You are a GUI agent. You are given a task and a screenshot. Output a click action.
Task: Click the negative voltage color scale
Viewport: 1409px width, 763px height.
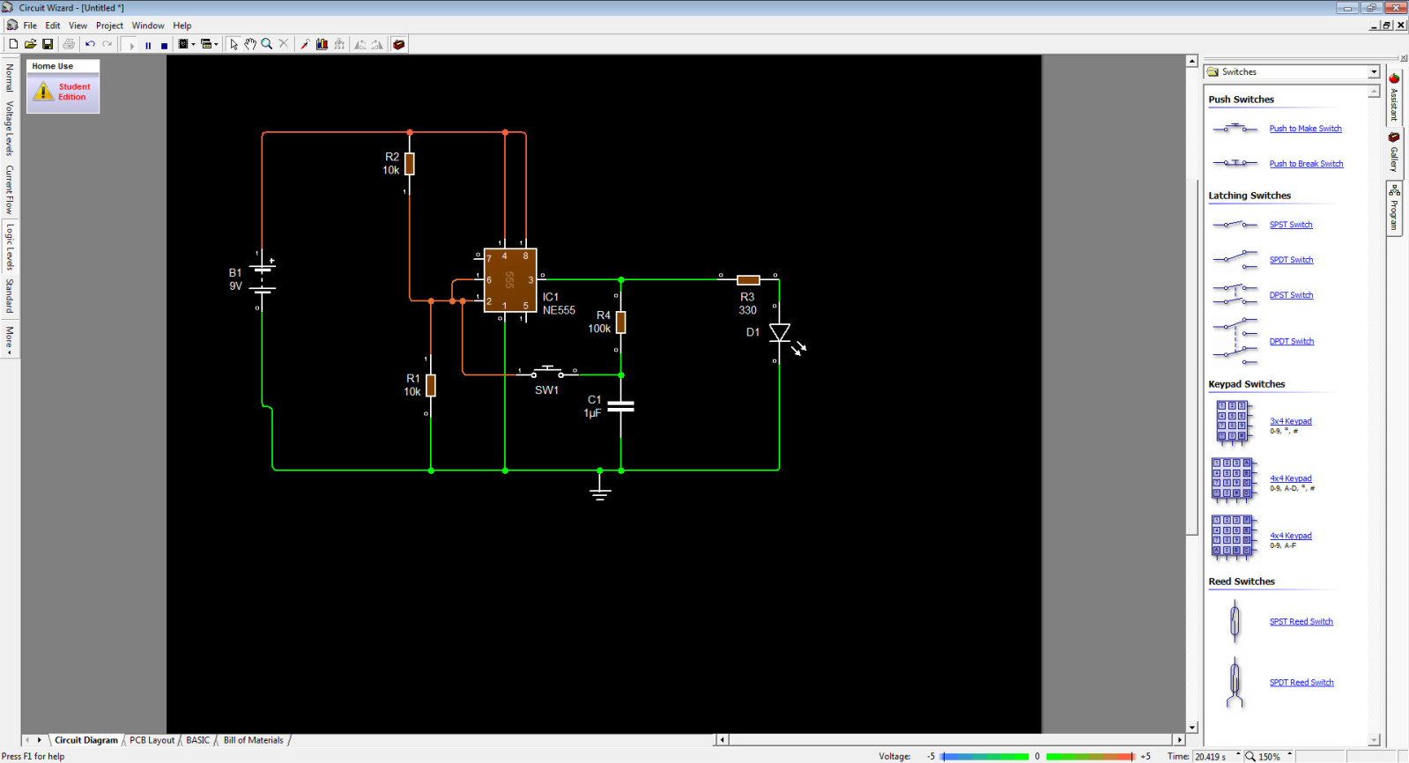click(x=984, y=756)
